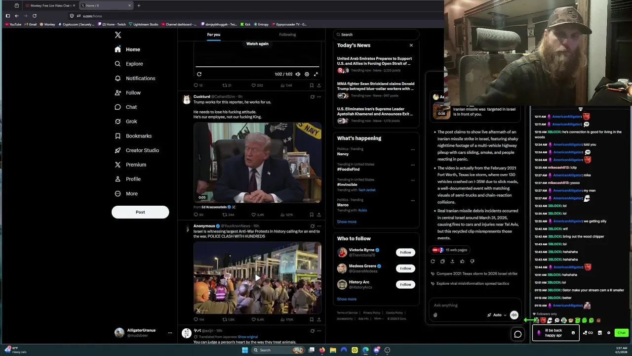632x356 pixels.
Task: Open the Grok Auto mode dropdown
Action: coord(497,315)
